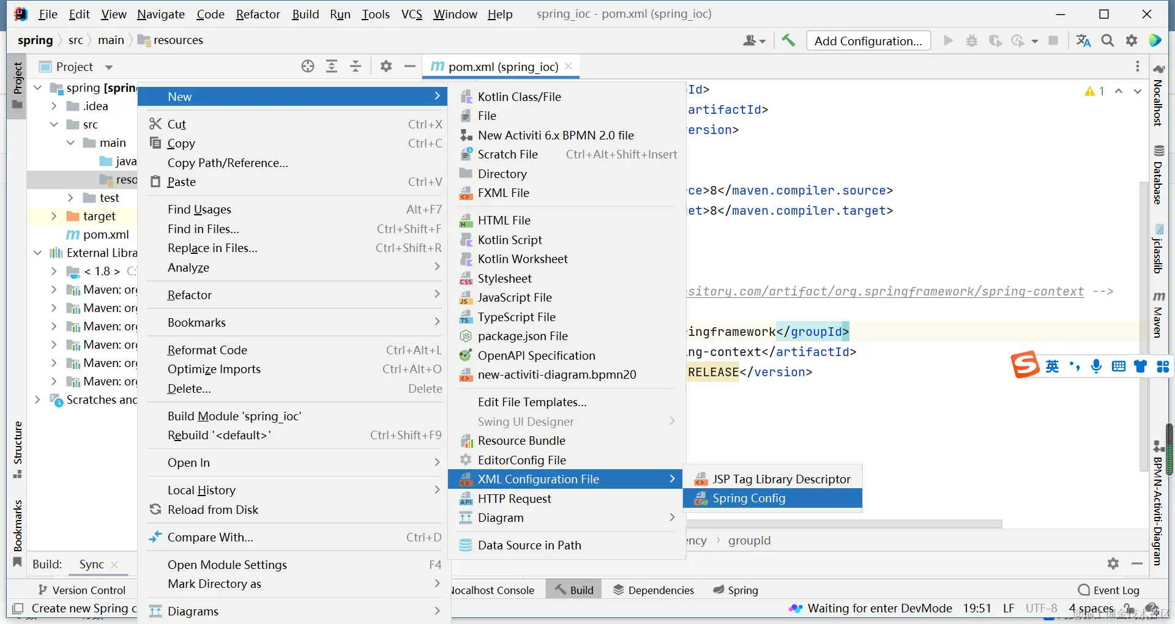The image size is (1175, 624).
Task: Open the Dependencies tool window
Action: click(x=654, y=590)
